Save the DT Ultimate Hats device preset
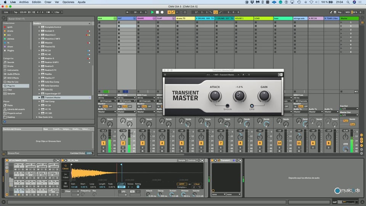366x206 pixels. pyautogui.click(x=58, y=161)
